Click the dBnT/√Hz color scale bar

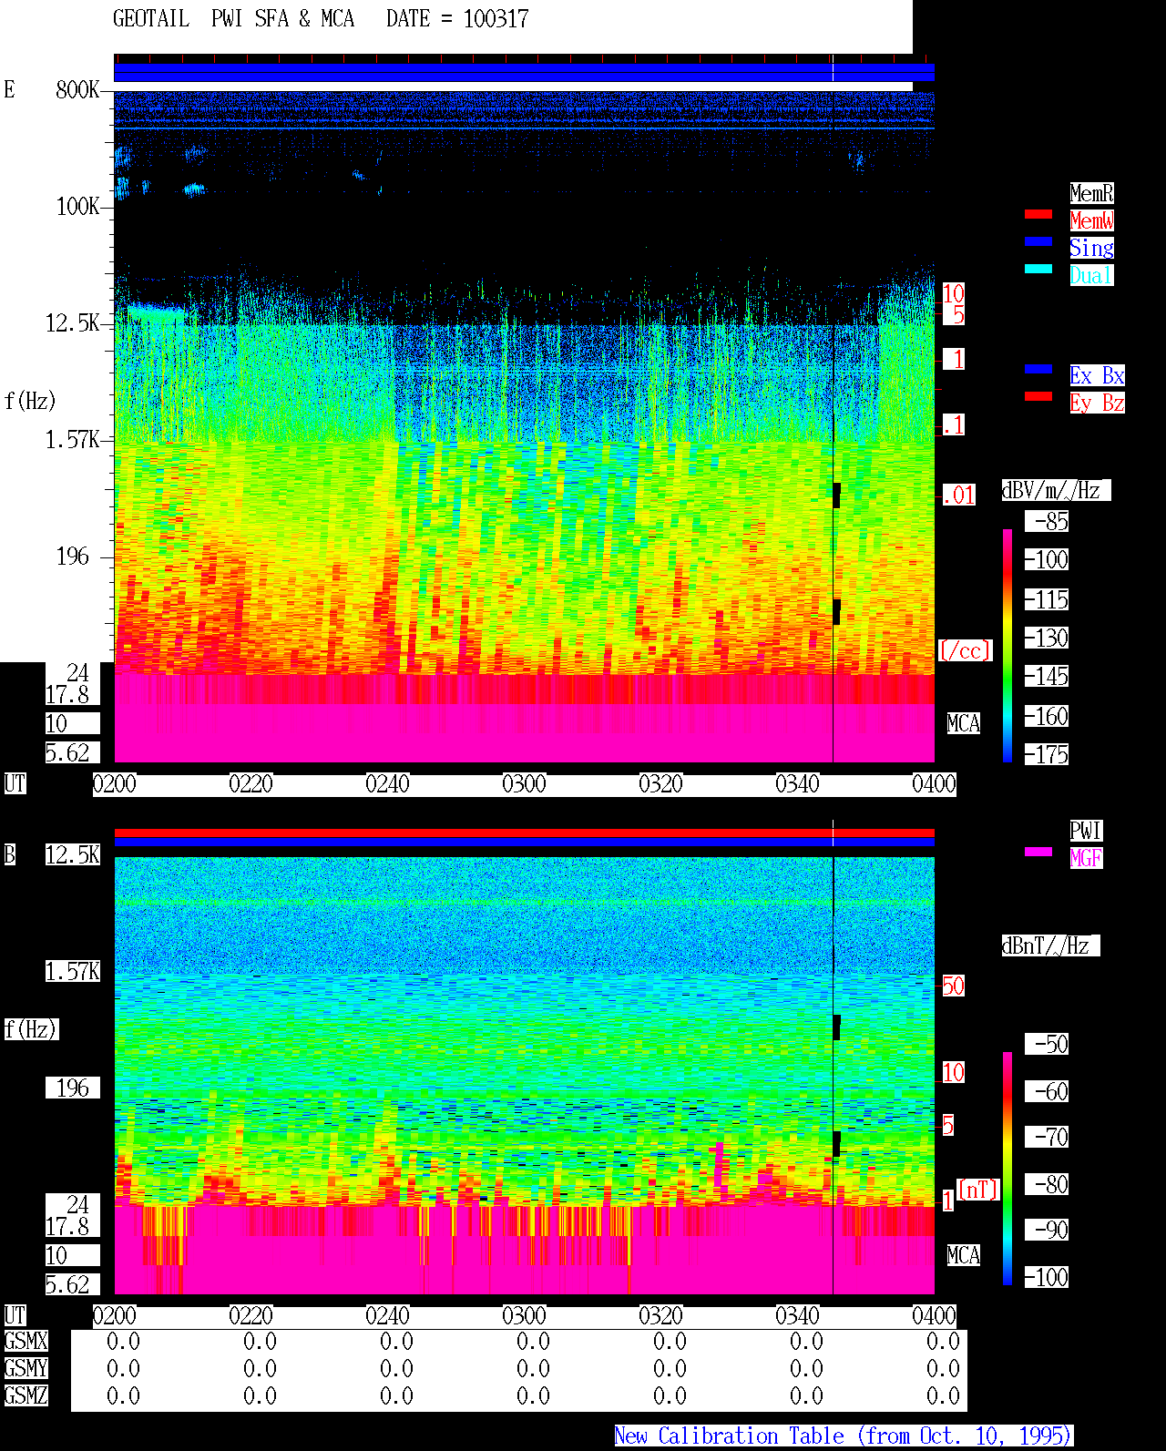click(x=1007, y=1169)
